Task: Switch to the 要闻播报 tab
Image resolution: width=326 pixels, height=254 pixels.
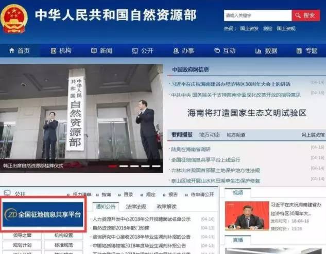Action: (182, 135)
